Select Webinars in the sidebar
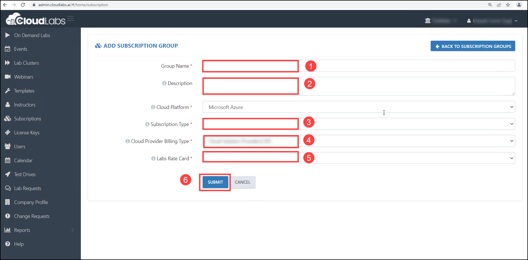 pyautogui.click(x=24, y=77)
